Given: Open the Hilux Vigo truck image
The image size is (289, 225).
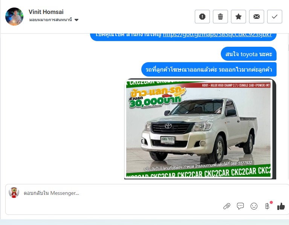Looking at the screenshot, I should click(x=200, y=129).
